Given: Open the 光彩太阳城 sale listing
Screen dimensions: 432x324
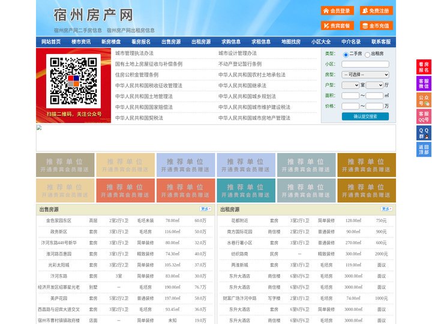Looking at the screenshot, I should [x=59, y=265].
